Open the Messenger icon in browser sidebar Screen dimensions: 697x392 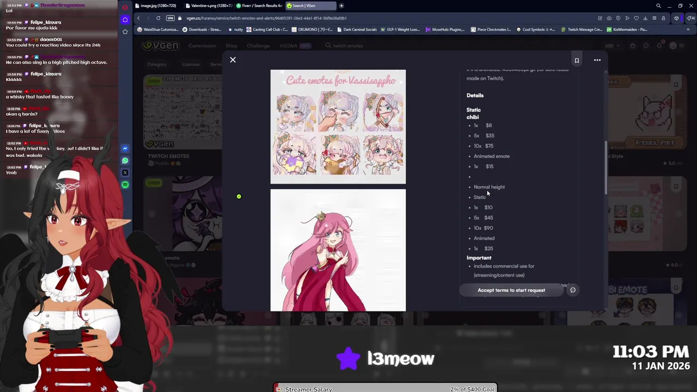(x=125, y=149)
